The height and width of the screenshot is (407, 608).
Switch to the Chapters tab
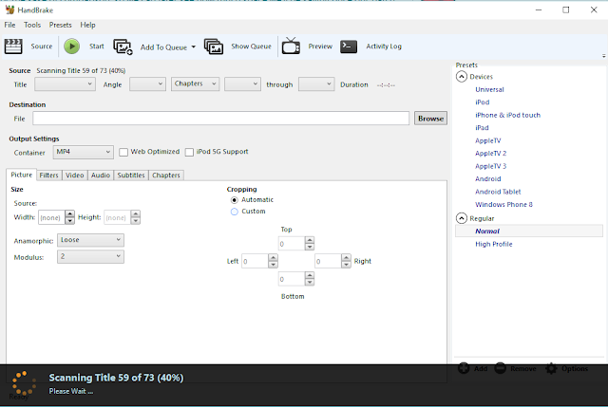(x=166, y=176)
